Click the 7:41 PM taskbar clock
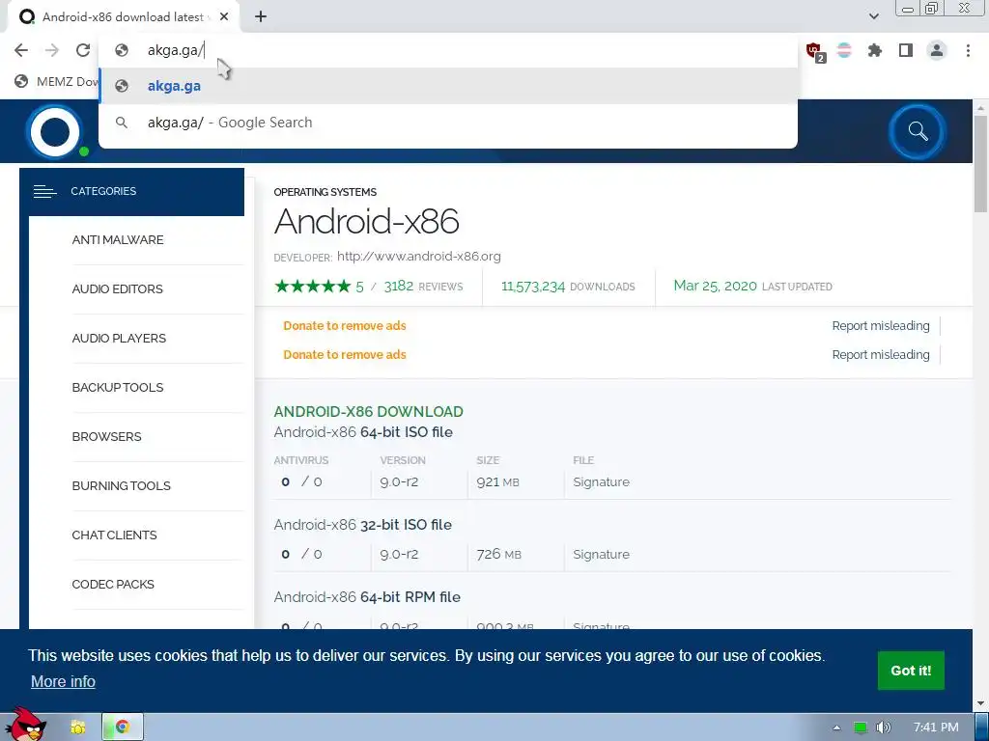This screenshot has width=989, height=741. (x=935, y=727)
